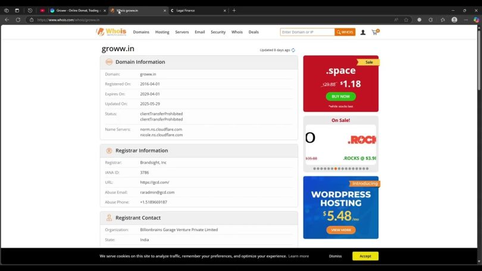482x271 pixels.
Task: Click the browser address bar URL
Action: 68,20
